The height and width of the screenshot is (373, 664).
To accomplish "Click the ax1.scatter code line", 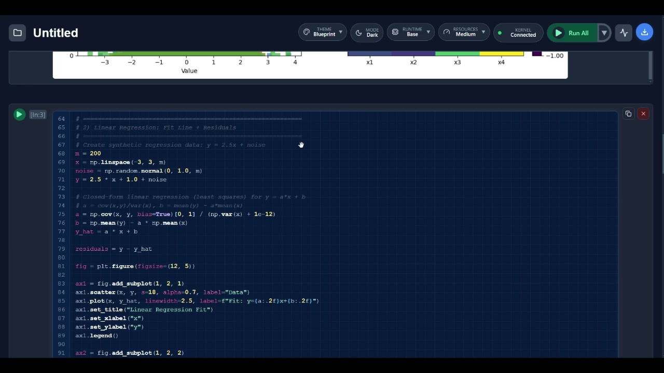I will tap(162, 293).
